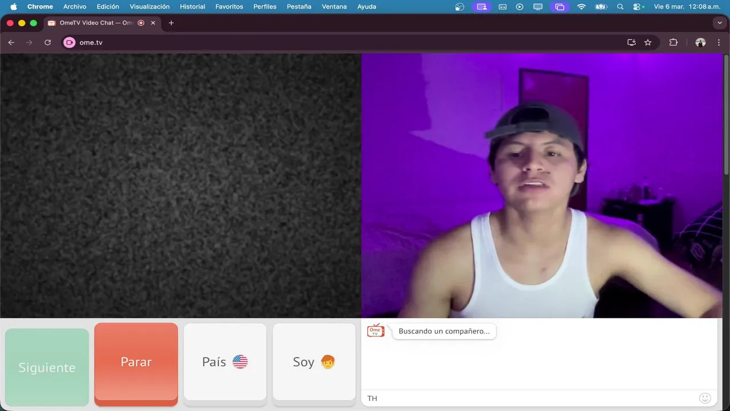Click the Siguiente button
This screenshot has width=730, height=411.
[47, 367]
